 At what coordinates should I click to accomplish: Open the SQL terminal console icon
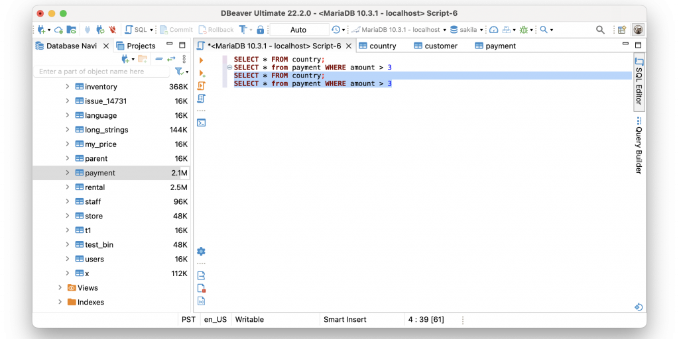tap(201, 122)
